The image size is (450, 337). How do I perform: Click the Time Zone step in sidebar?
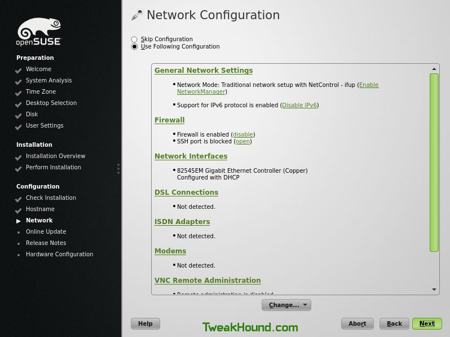click(41, 91)
